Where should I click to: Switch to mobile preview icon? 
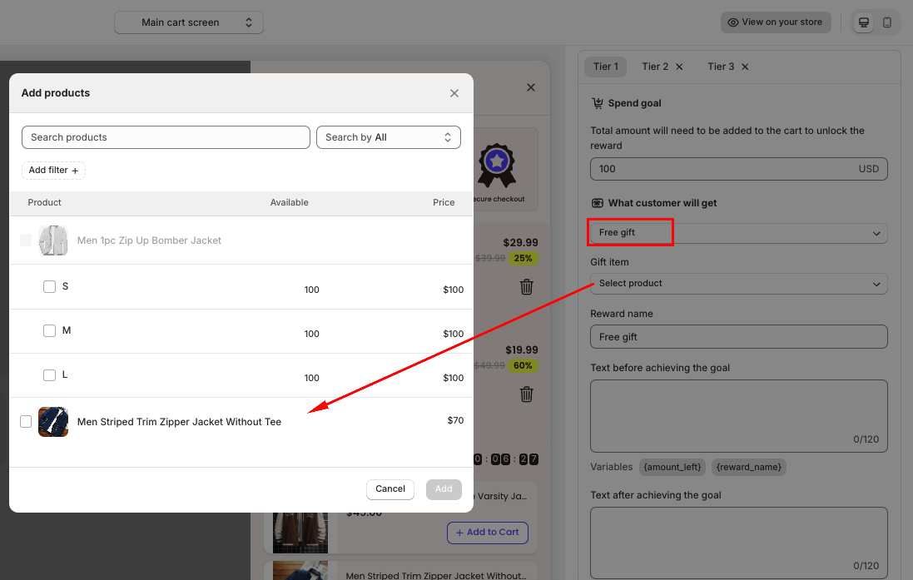point(887,22)
